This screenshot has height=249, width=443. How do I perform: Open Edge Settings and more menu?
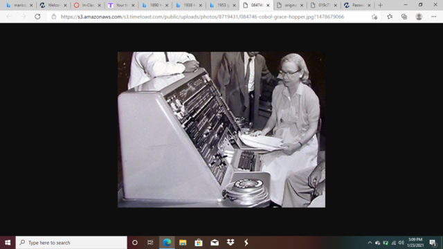pos(434,17)
